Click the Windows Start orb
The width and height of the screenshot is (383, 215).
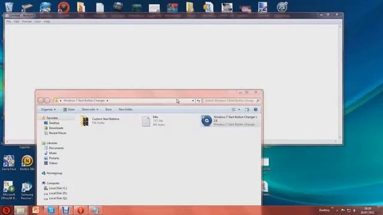[6, 210]
